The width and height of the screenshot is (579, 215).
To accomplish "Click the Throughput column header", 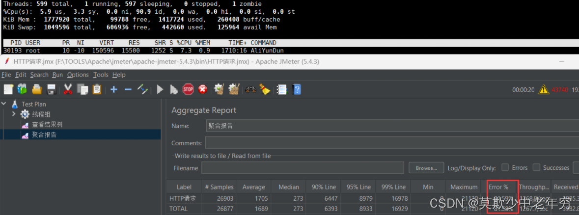I will (534, 187).
